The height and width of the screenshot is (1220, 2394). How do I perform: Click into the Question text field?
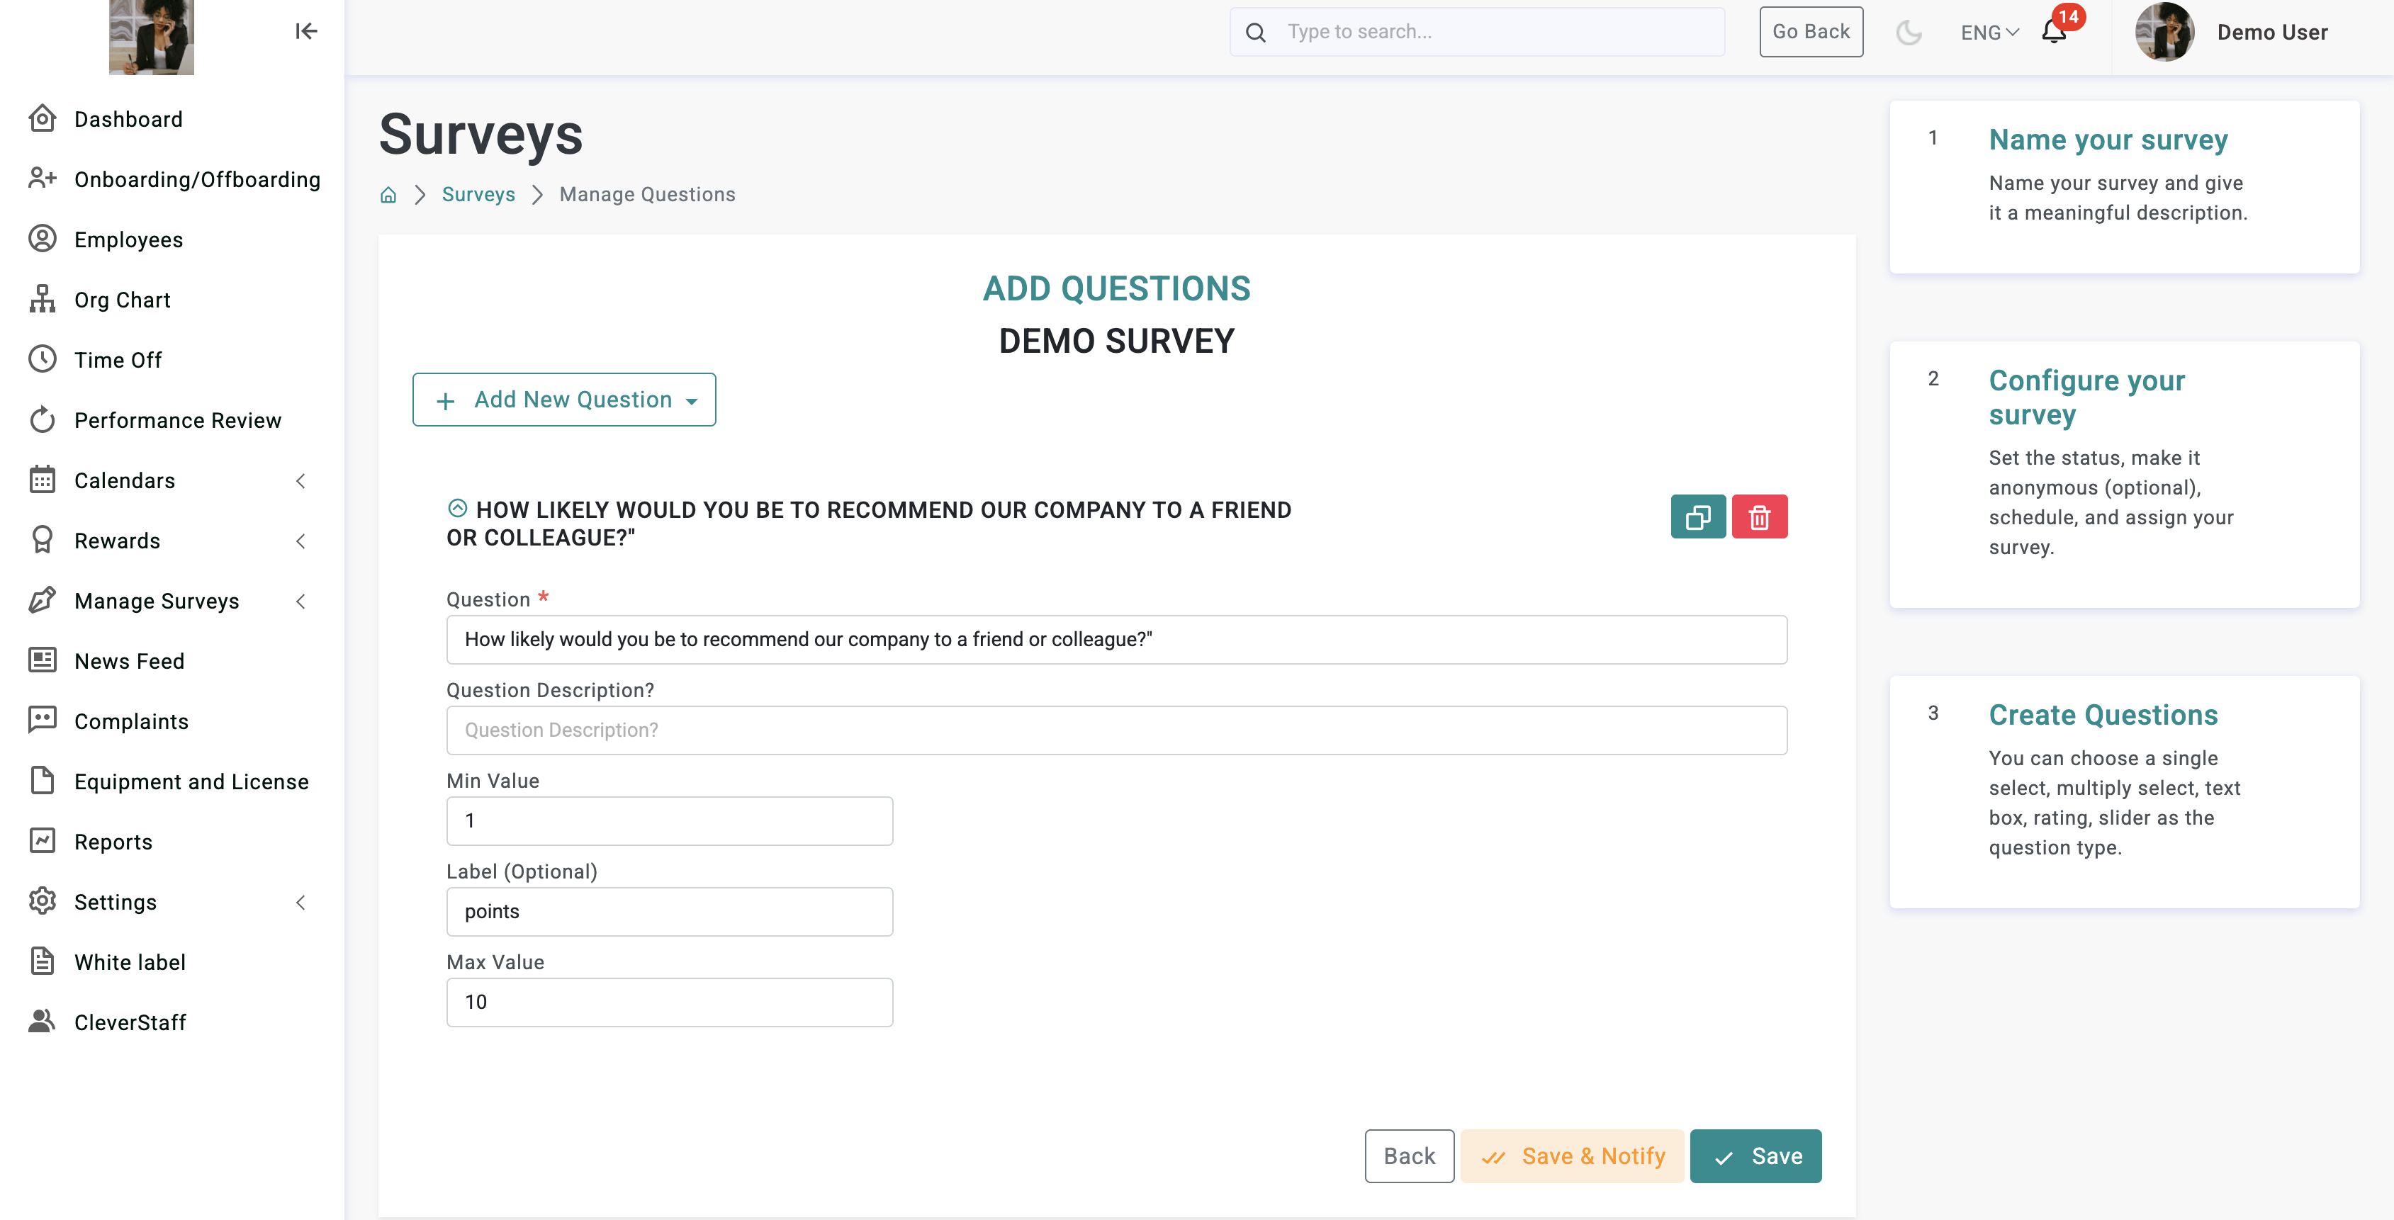coord(1116,639)
